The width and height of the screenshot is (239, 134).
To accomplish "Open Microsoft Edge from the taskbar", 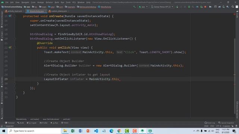I will click(111, 131).
